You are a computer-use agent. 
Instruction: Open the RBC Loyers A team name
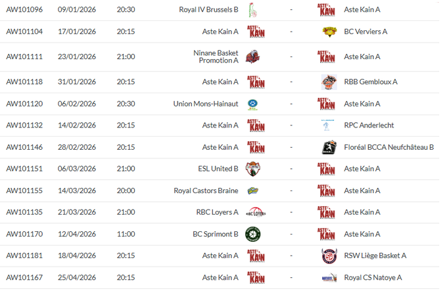217,212
